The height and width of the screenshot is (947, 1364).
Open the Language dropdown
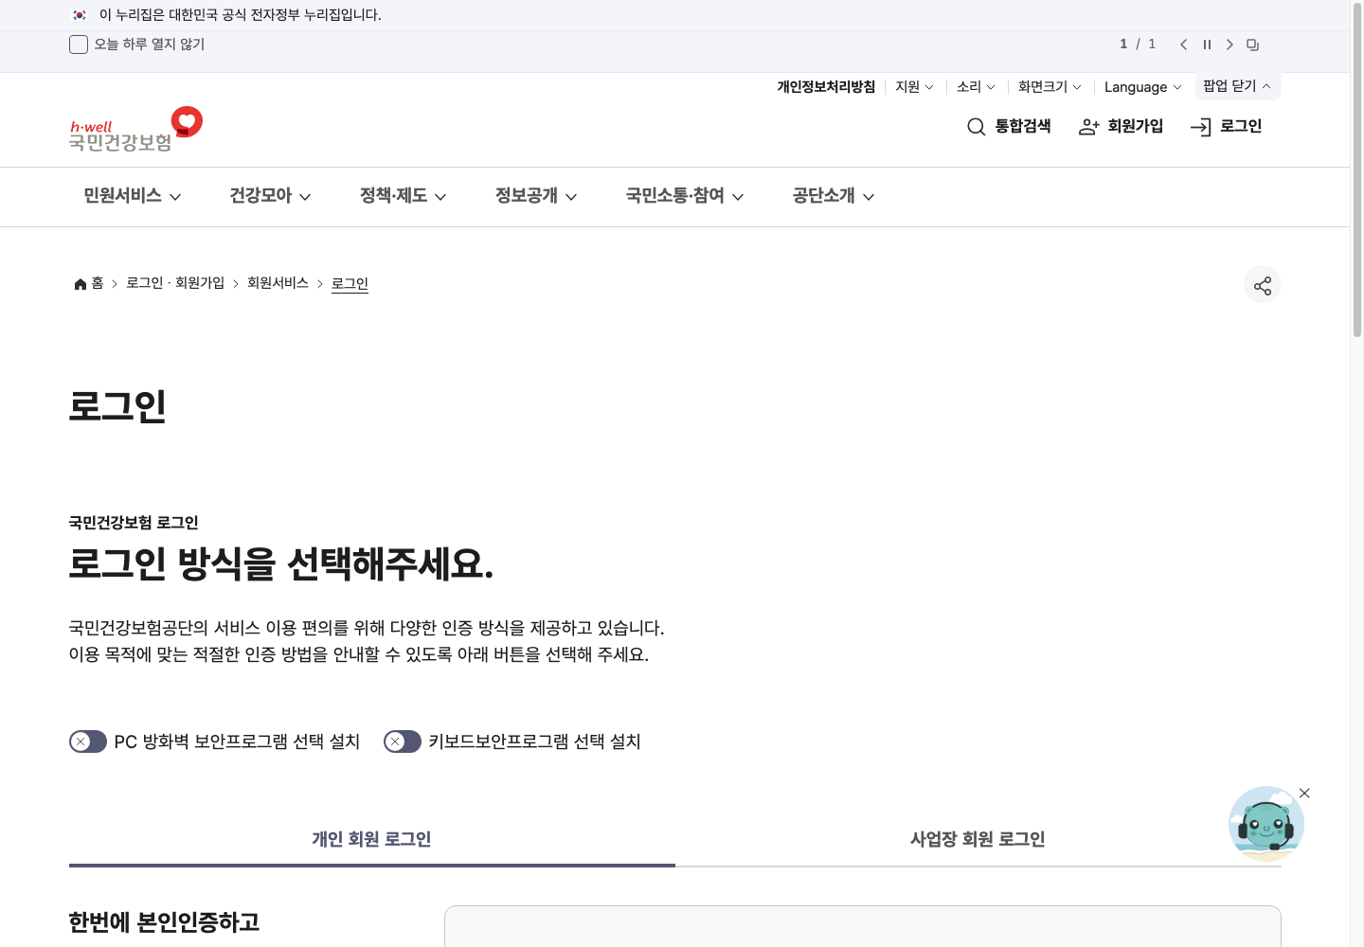click(x=1143, y=87)
